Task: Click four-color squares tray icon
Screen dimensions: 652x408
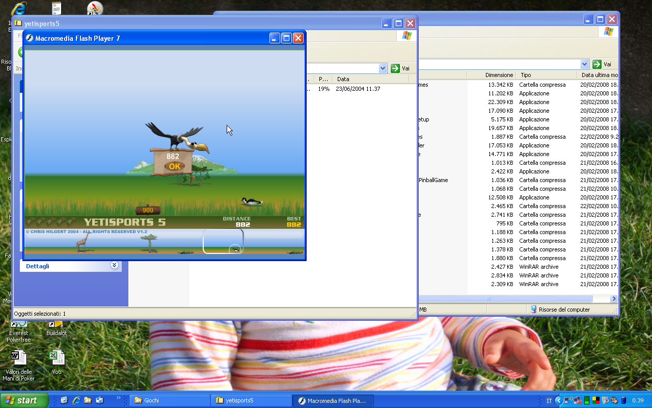Action: click(595, 400)
